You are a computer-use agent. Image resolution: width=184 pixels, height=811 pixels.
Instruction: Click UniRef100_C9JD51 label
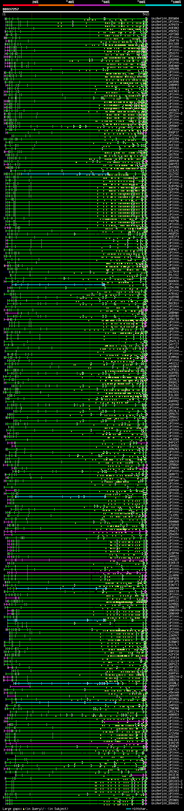click(165, 515)
